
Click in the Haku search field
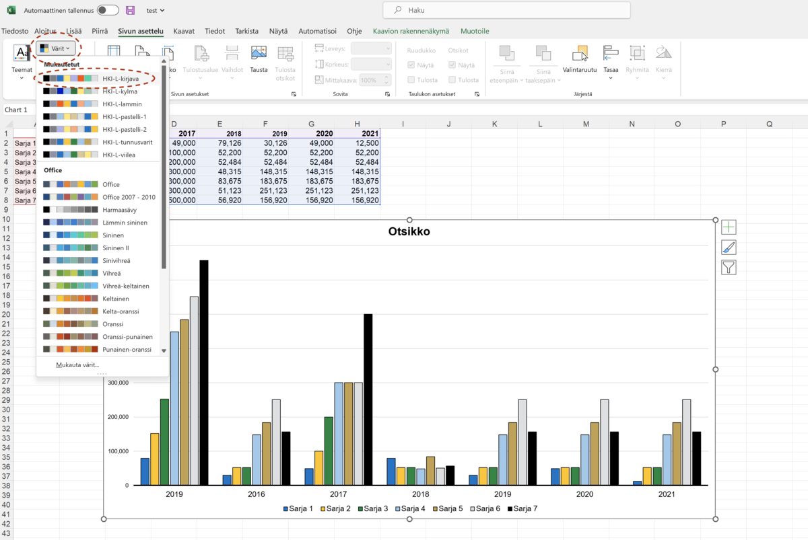[506, 11]
